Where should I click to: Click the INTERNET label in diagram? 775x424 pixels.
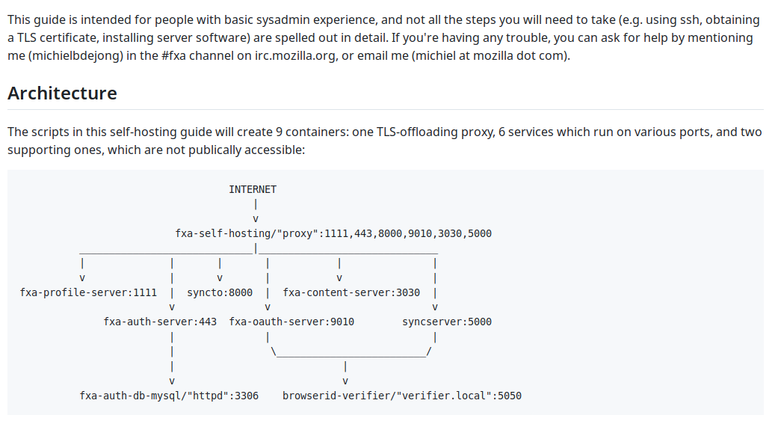click(x=253, y=189)
